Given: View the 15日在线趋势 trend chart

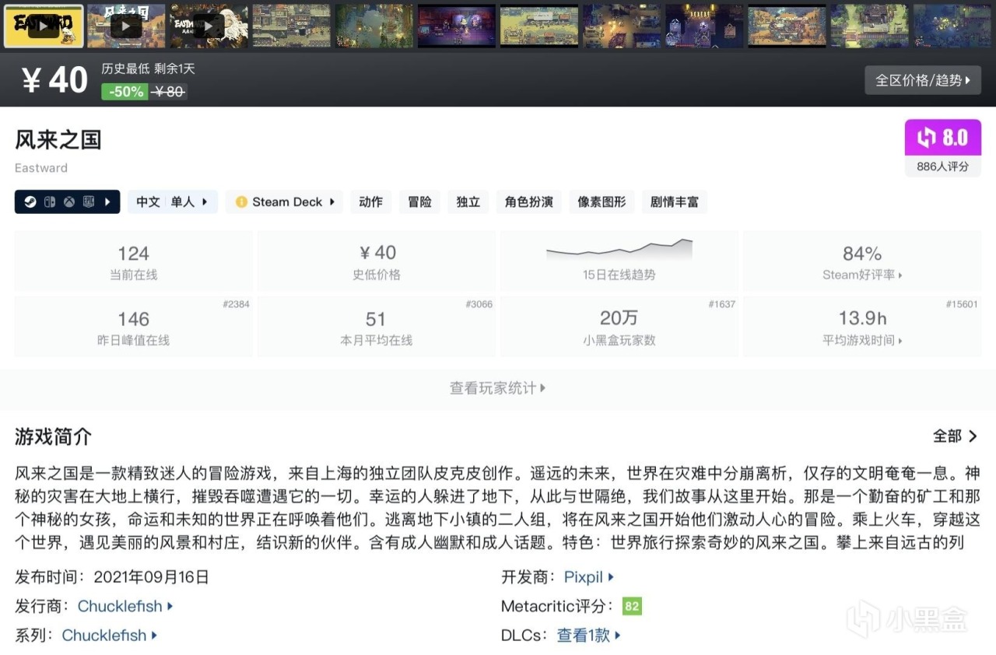Looking at the screenshot, I should click(619, 261).
